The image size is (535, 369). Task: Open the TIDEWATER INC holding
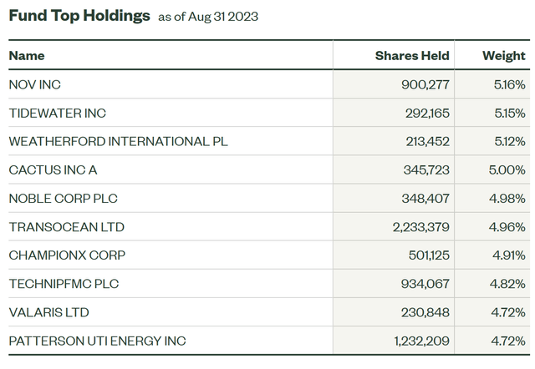point(58,113)
